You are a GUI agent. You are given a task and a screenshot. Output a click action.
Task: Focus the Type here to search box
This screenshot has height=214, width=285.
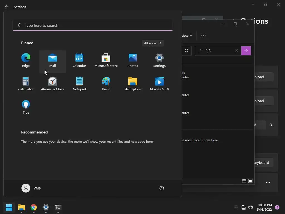[x=93, y=25]
